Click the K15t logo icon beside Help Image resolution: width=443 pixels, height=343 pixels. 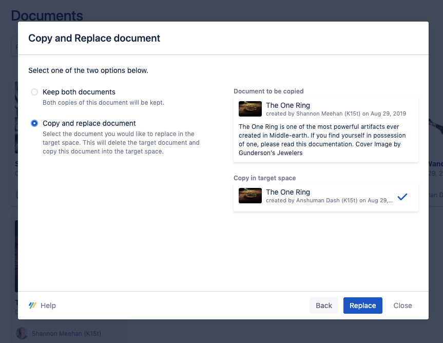click(33, 306)
